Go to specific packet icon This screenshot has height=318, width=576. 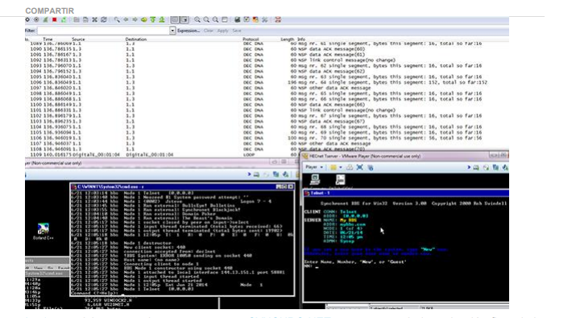[144, 20]
